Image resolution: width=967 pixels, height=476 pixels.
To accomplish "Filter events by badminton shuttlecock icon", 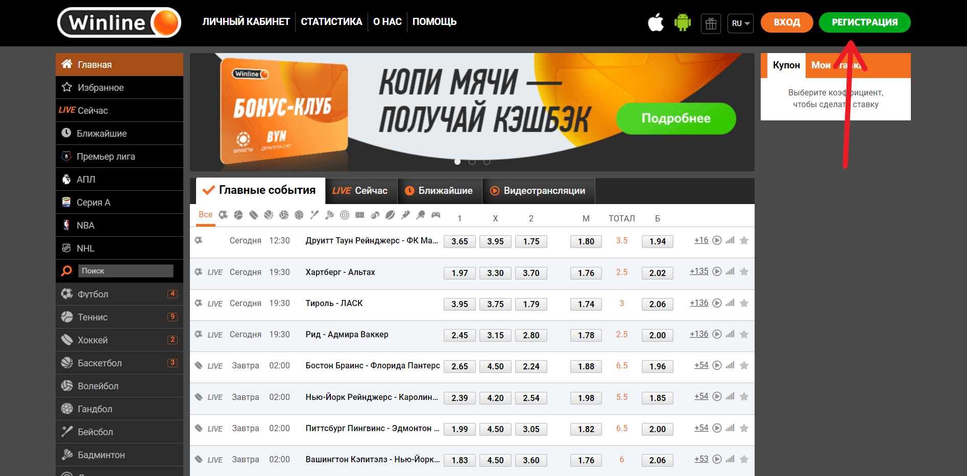I will 329,215.
